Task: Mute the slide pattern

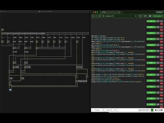Action: tap(158, 104)
